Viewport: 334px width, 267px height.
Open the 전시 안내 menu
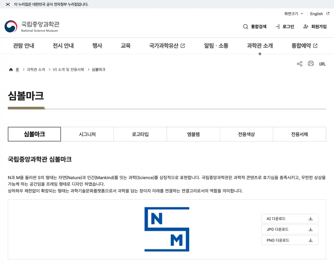63,46
